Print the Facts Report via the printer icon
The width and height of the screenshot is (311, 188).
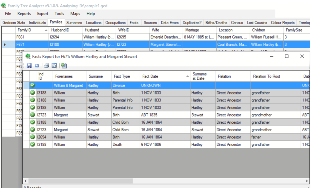pos(46,66)
